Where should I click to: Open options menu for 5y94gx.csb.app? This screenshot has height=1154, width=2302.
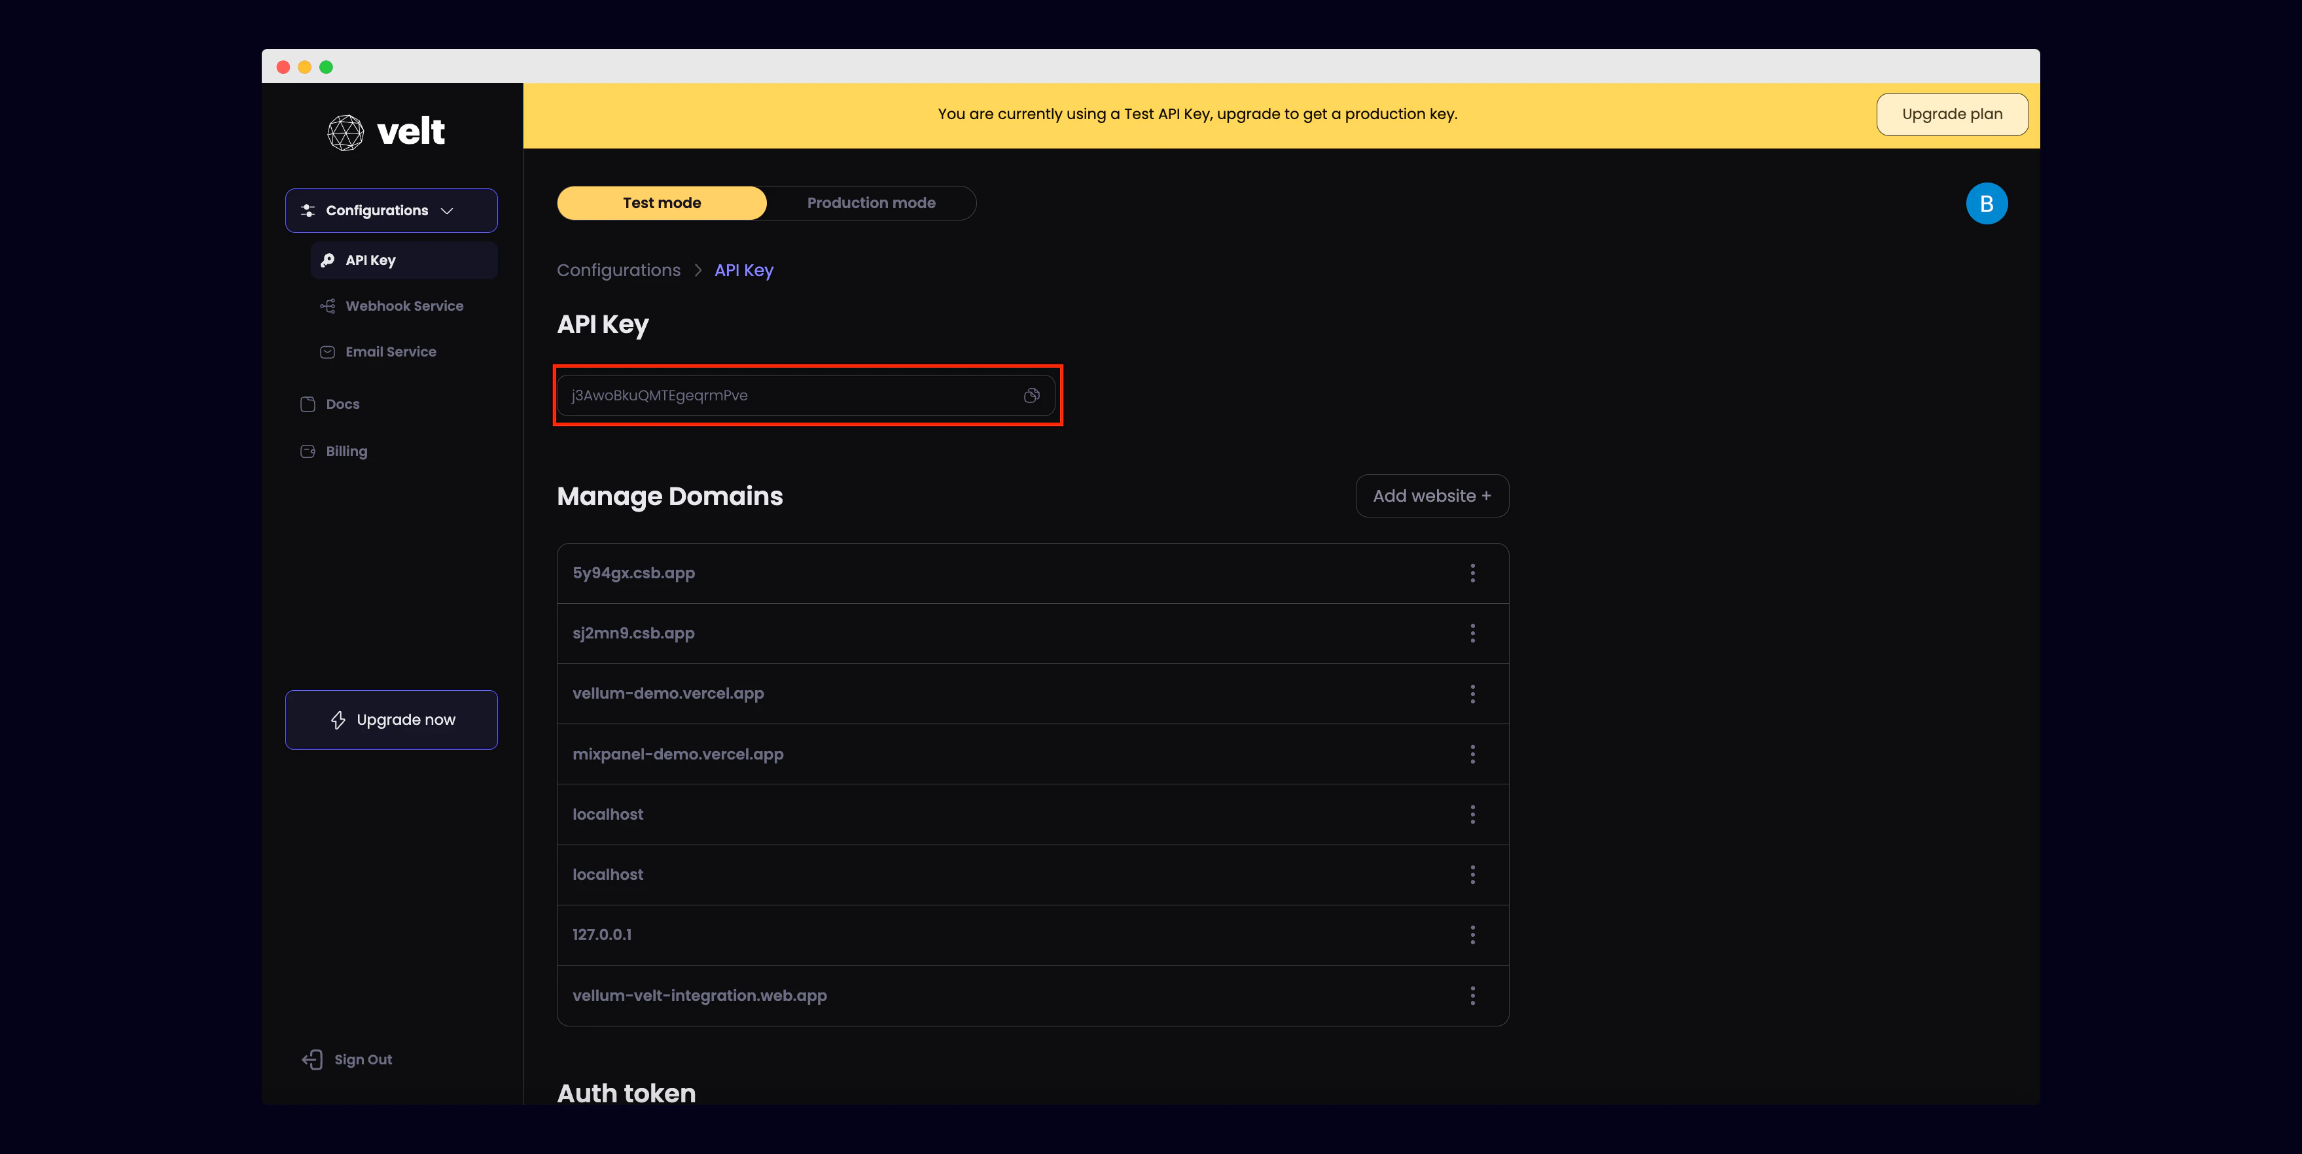coord(1472,574)
